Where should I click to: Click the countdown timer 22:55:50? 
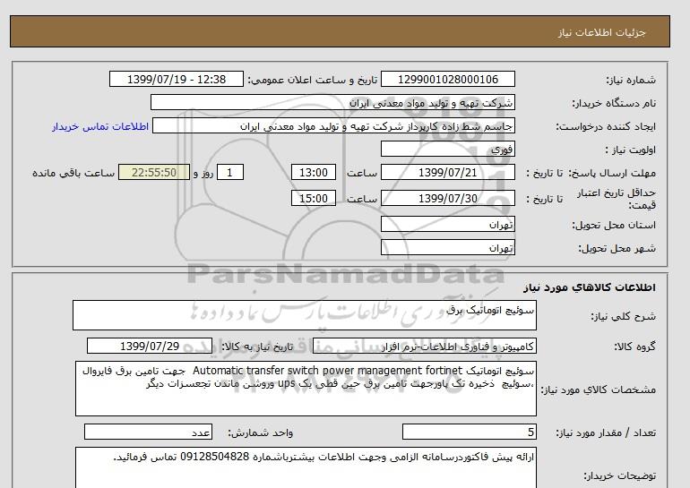click(154, 172)
